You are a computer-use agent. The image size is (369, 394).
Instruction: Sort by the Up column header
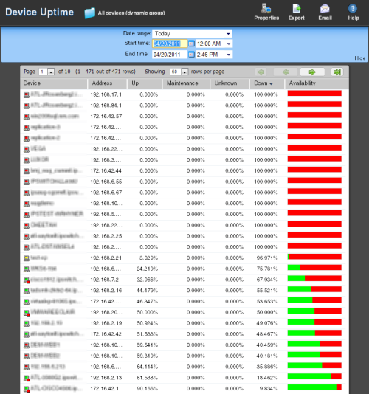click(x=144, y=83)
